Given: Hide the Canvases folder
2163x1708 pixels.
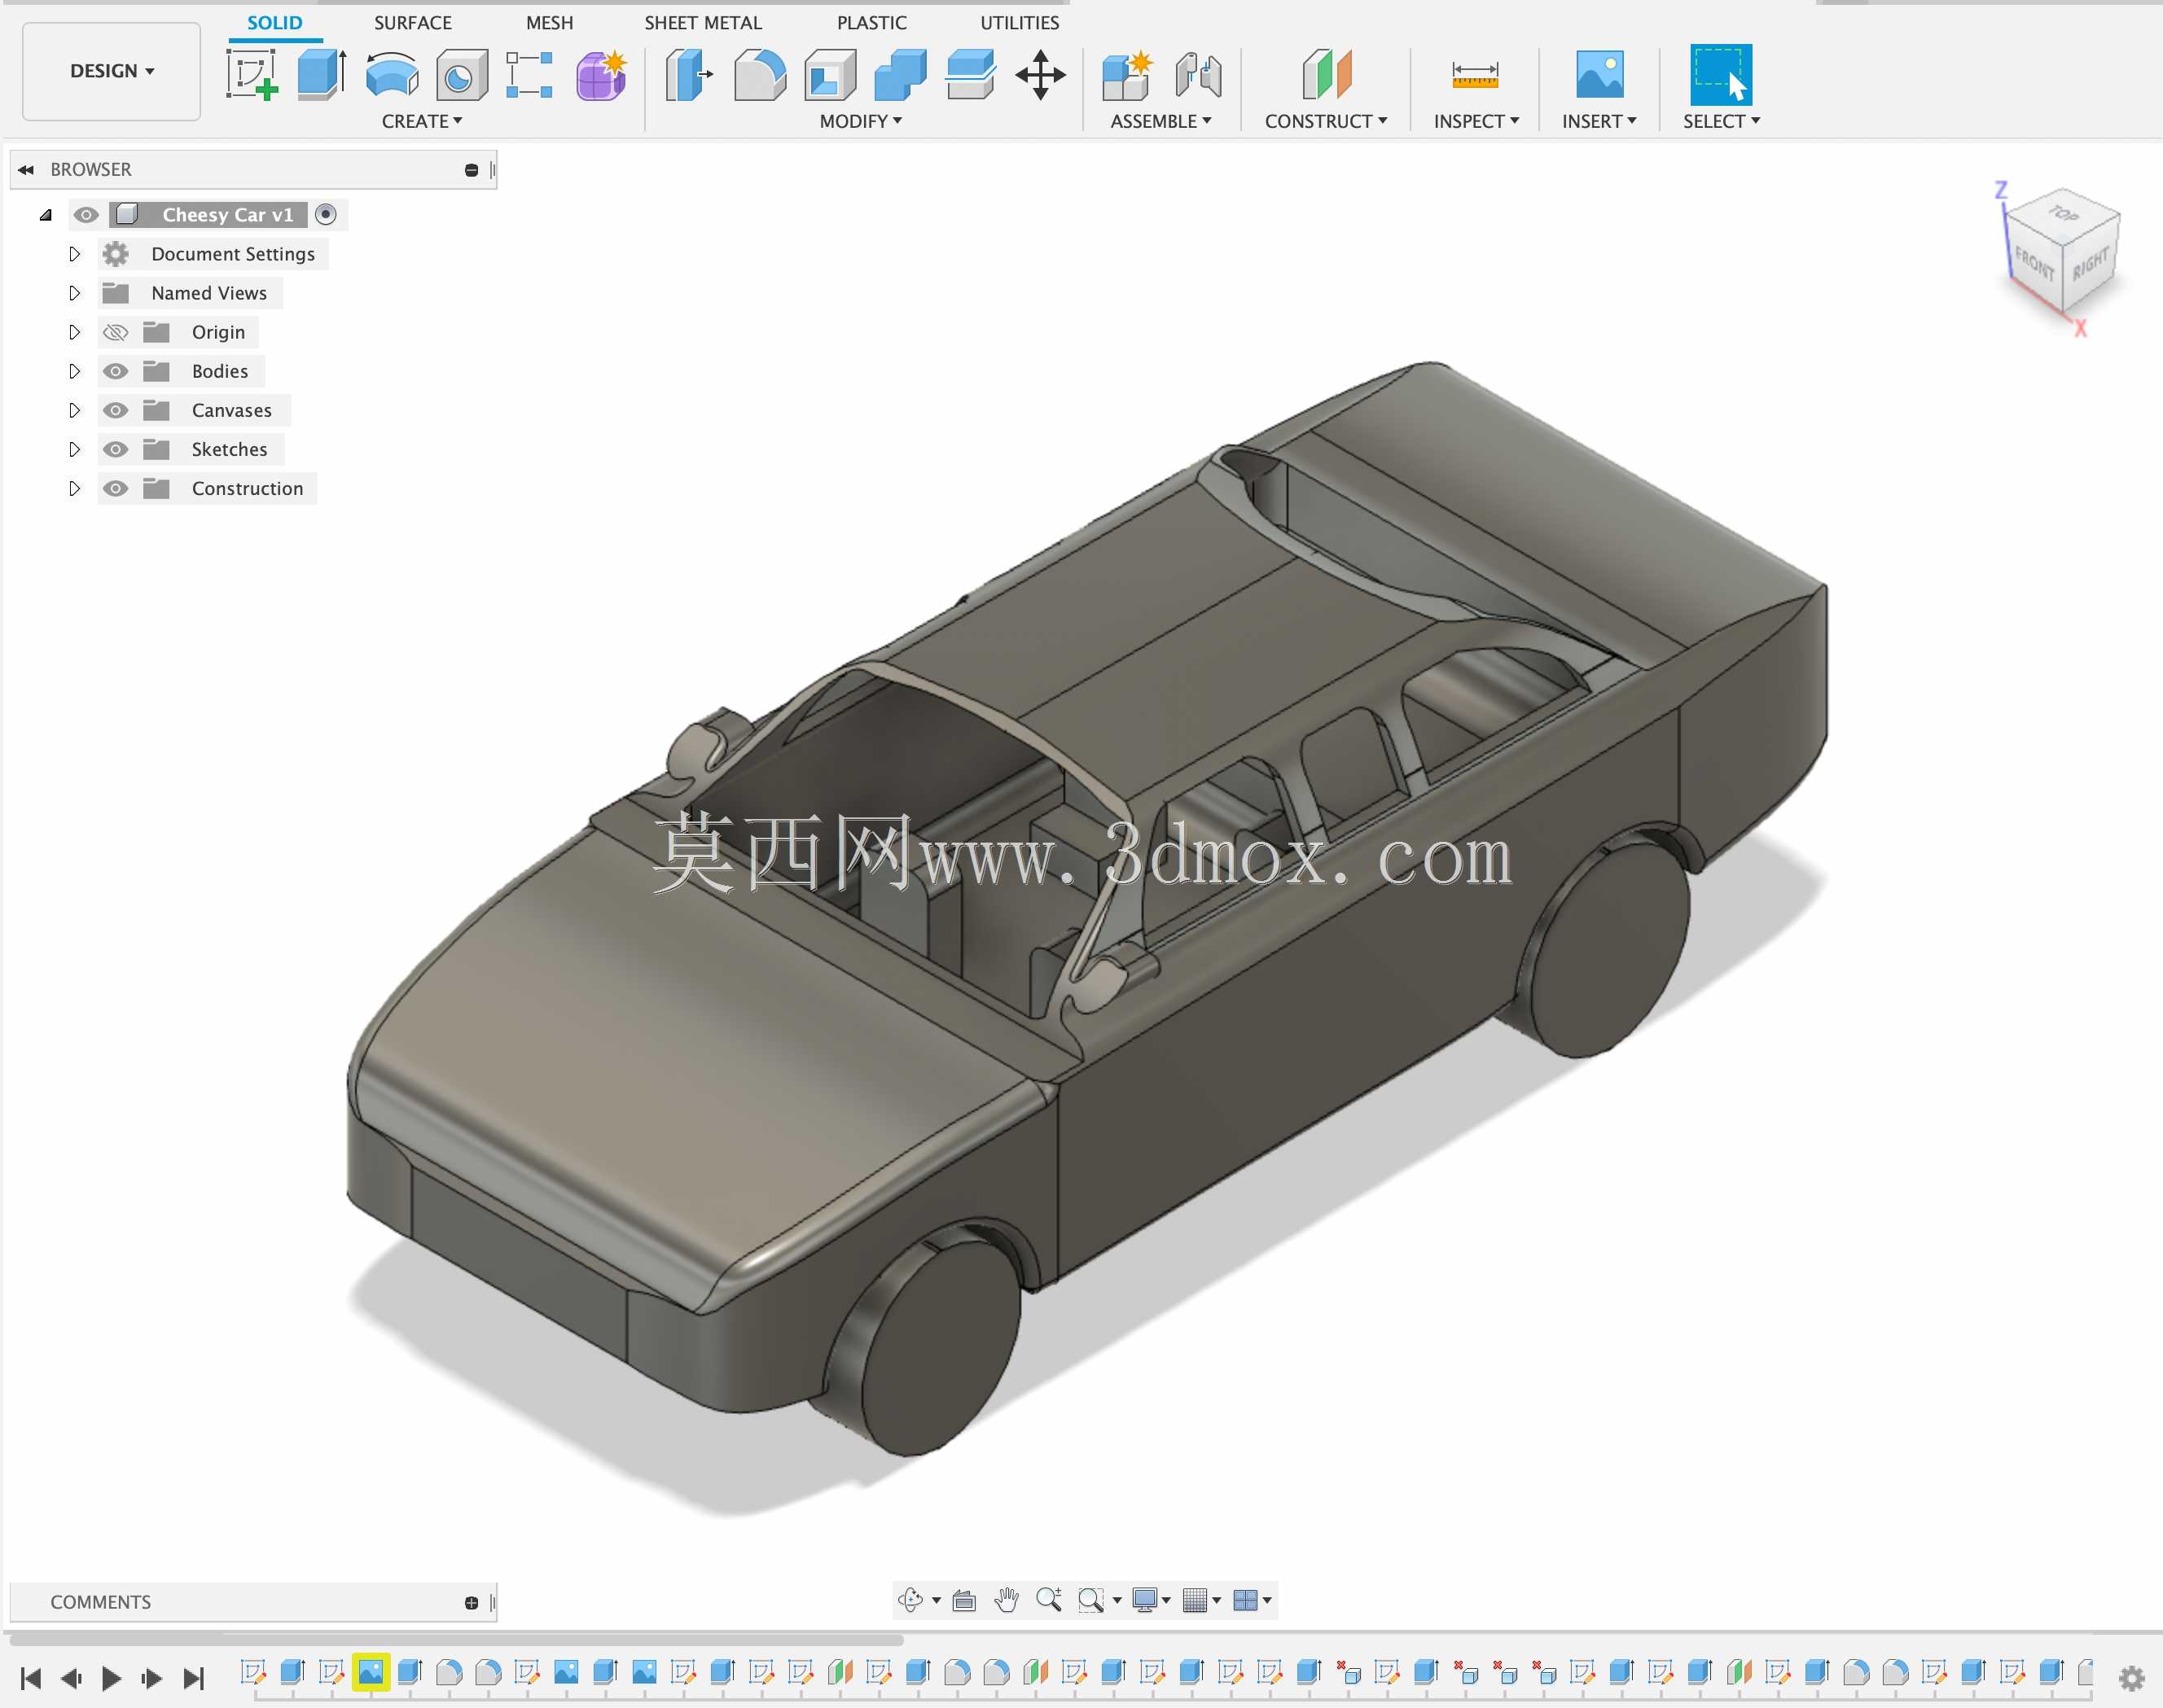Looking at the screenshot, I should 116,410.
